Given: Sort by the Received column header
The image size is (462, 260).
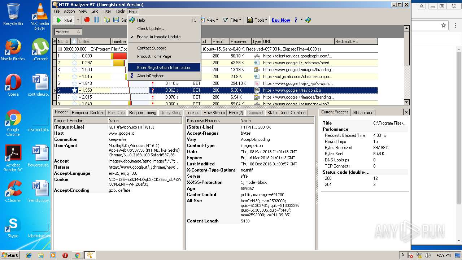Looking at the screenshot, I should 240,42.
